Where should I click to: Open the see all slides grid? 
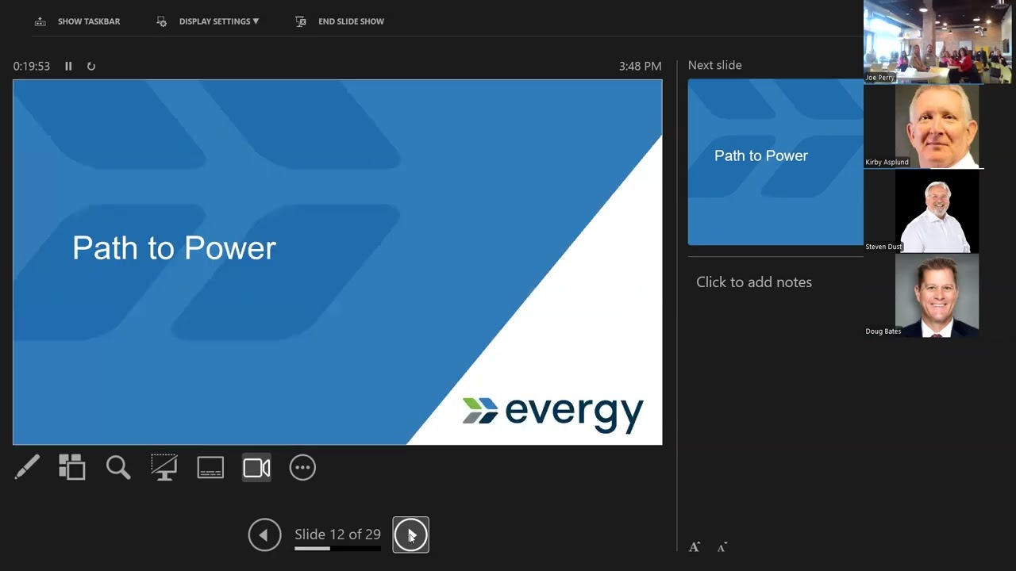click(72, 468)
